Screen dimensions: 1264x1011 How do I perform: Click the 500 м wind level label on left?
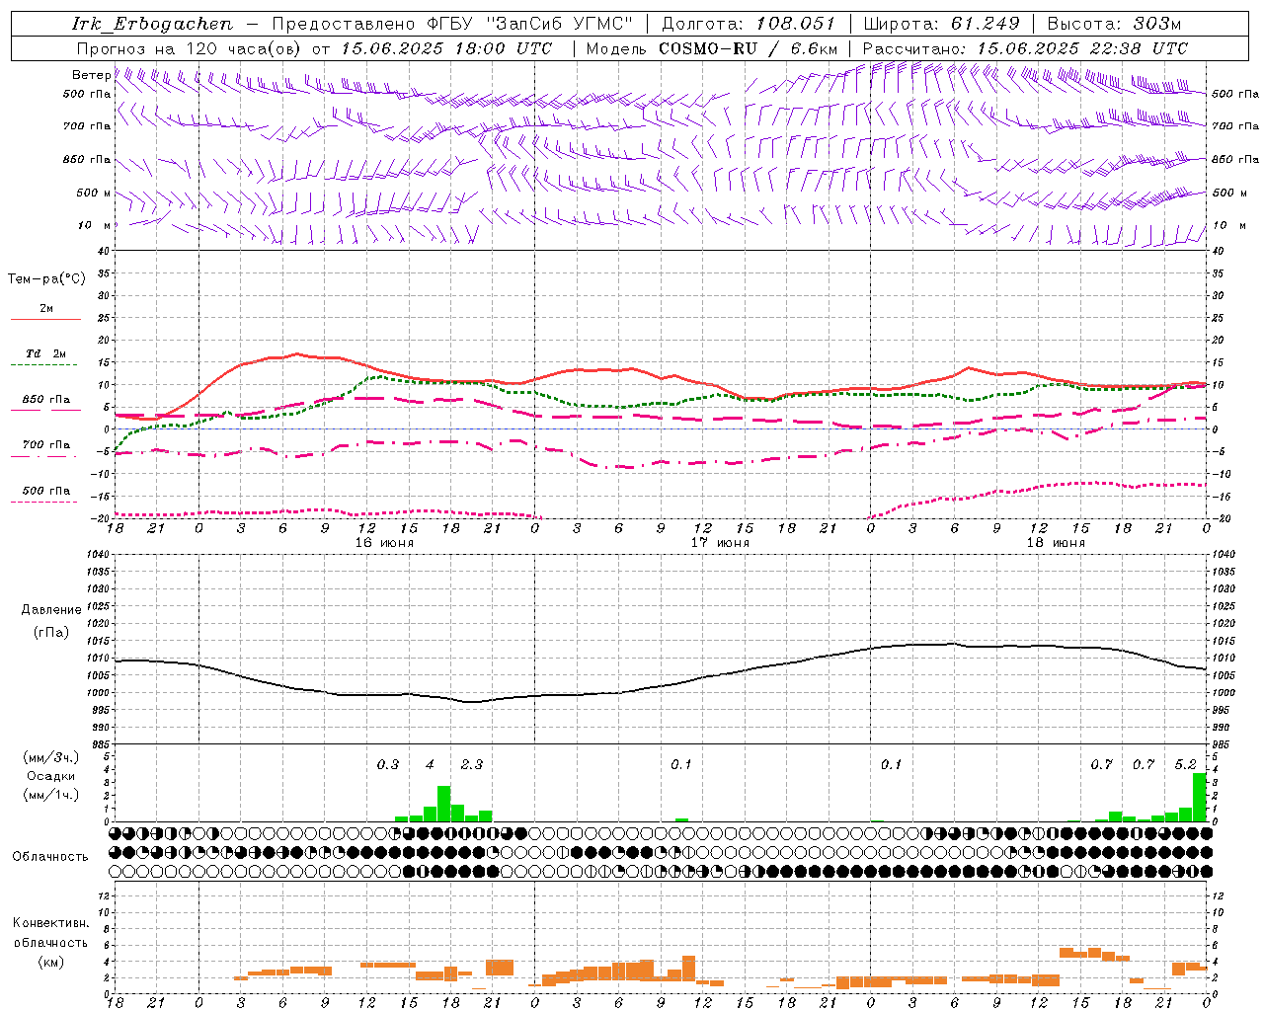[94, 193]
